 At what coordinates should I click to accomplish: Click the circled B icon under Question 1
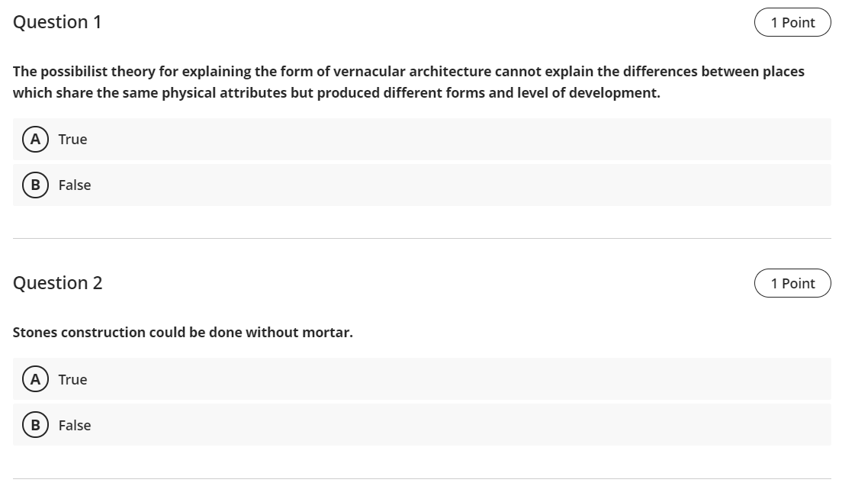[34, 185]
